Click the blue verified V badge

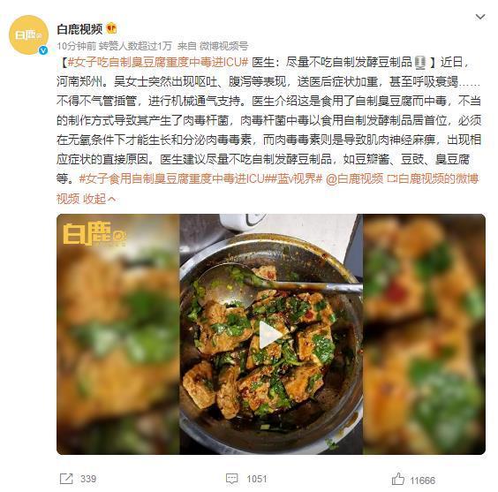click(43, 50)
